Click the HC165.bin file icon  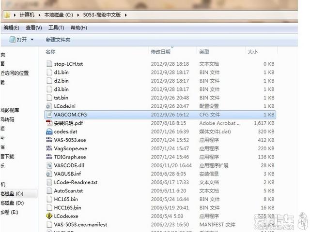click(x=49, y=199)
